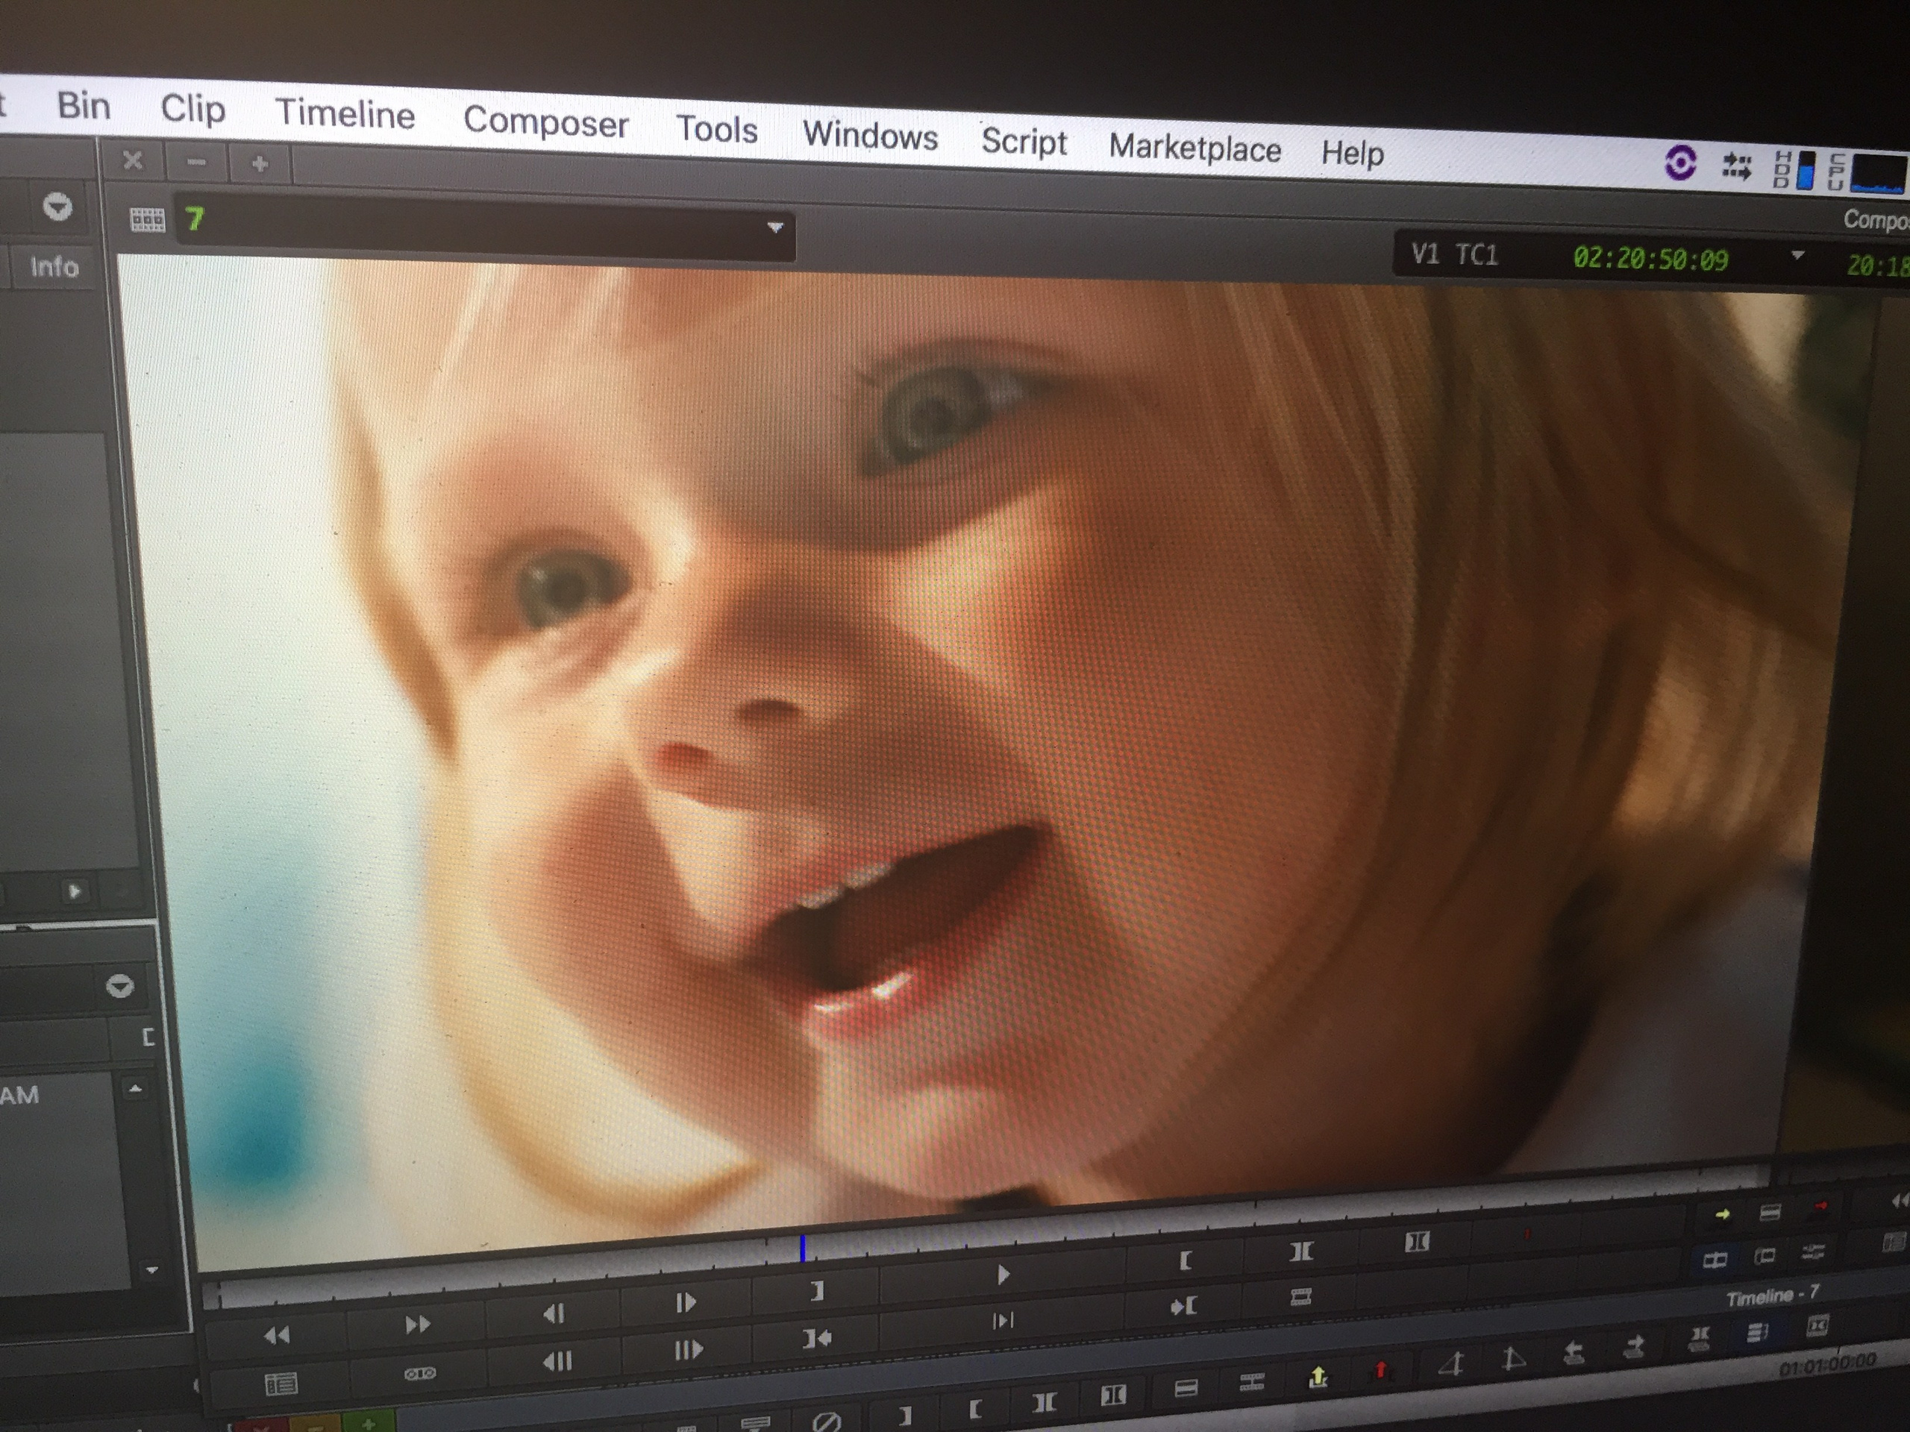
Task: Toggle the Gang button with the linked-circles icon
Action: [419, 1373]
